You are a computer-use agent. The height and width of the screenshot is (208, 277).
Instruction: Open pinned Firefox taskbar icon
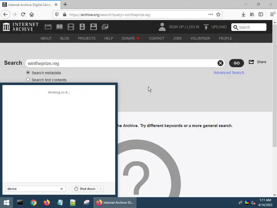[x=47, y=203]
